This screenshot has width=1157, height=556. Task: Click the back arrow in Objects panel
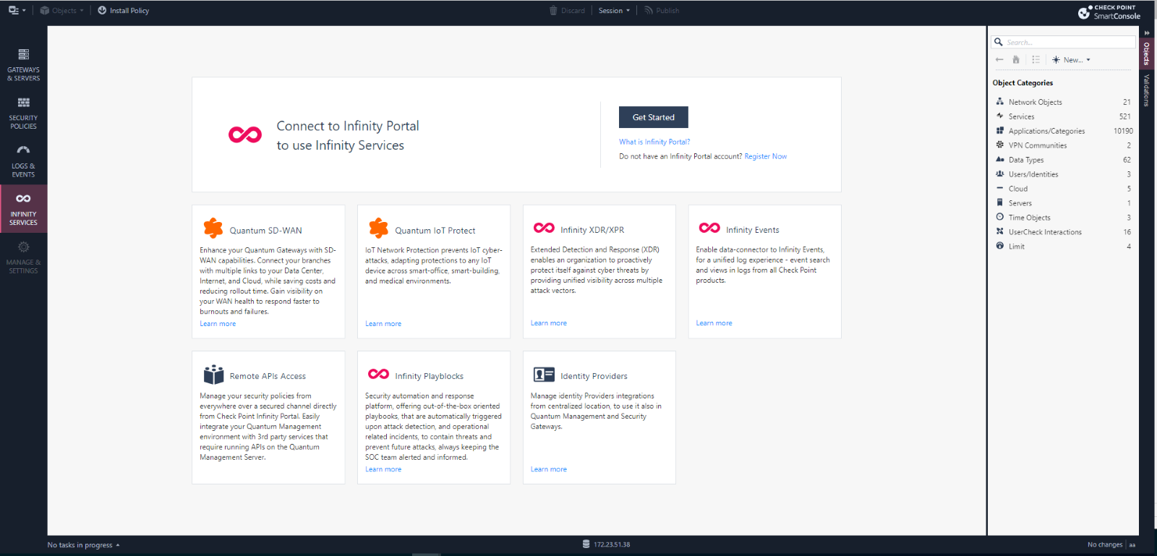tap(999, 60)
